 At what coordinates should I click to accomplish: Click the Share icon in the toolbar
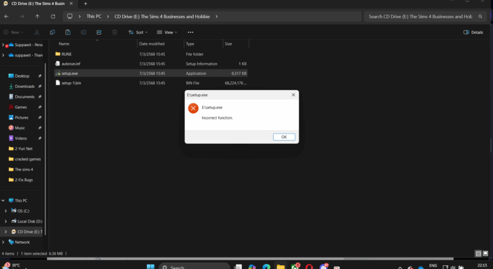pos(98,32)
